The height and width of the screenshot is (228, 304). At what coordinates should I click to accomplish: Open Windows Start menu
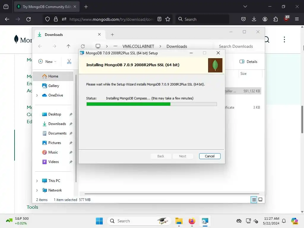[99, 221]
